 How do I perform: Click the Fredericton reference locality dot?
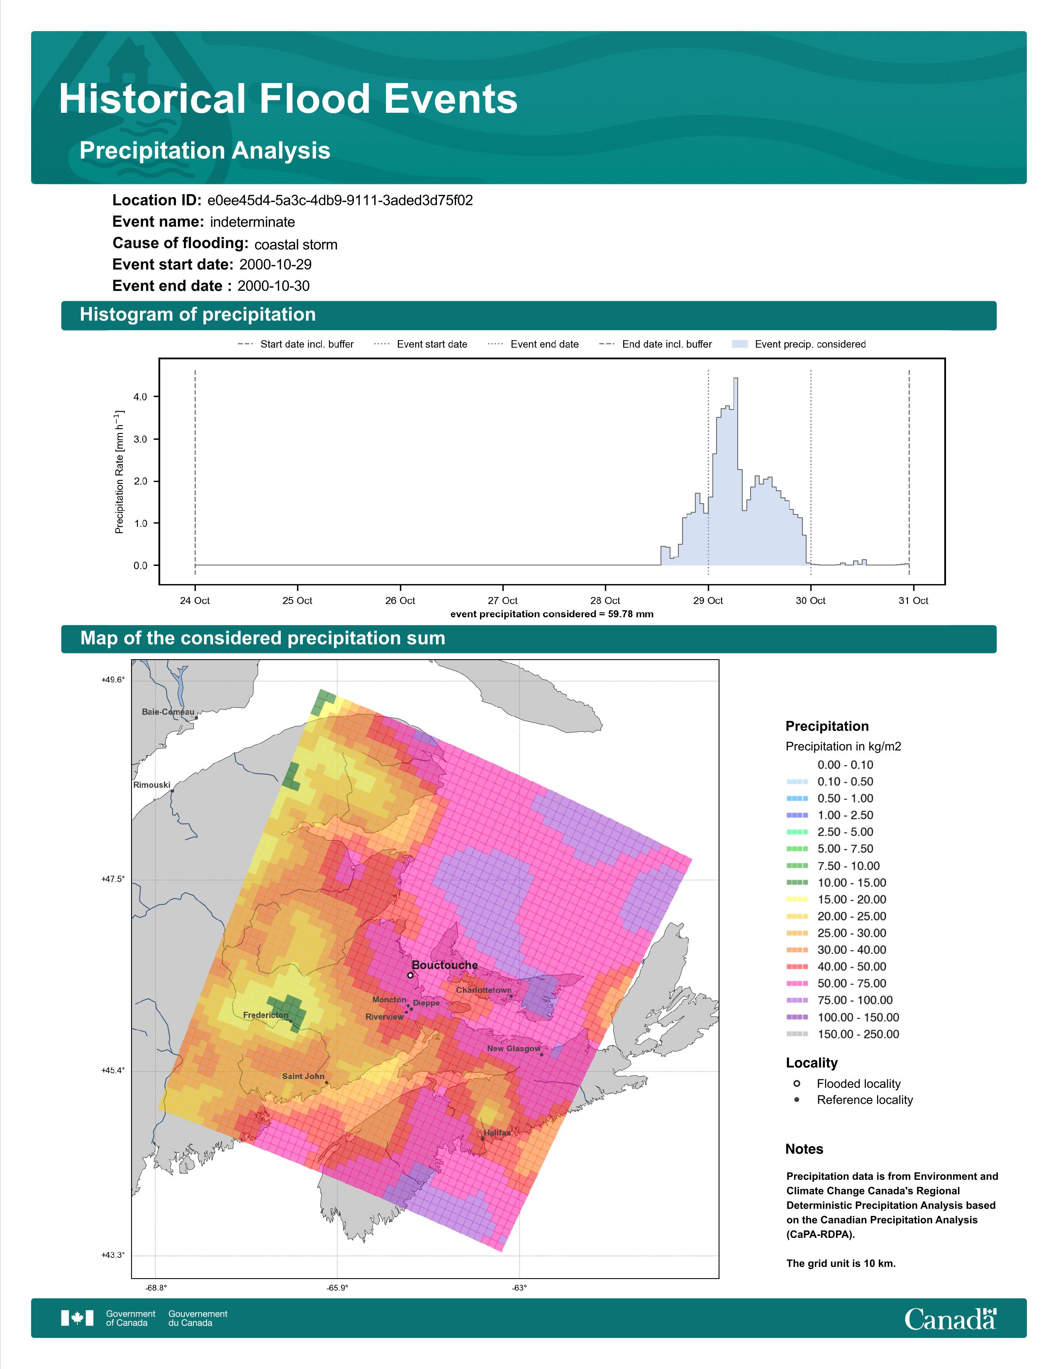pyautogui.click(x=290, y=1022)
